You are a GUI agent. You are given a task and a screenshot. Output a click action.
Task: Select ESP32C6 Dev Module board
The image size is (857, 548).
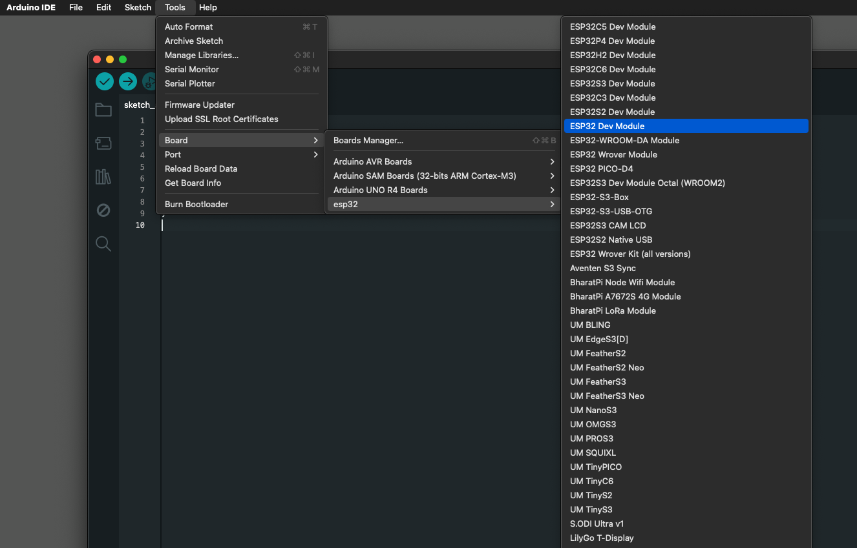[x=686, y=69]
